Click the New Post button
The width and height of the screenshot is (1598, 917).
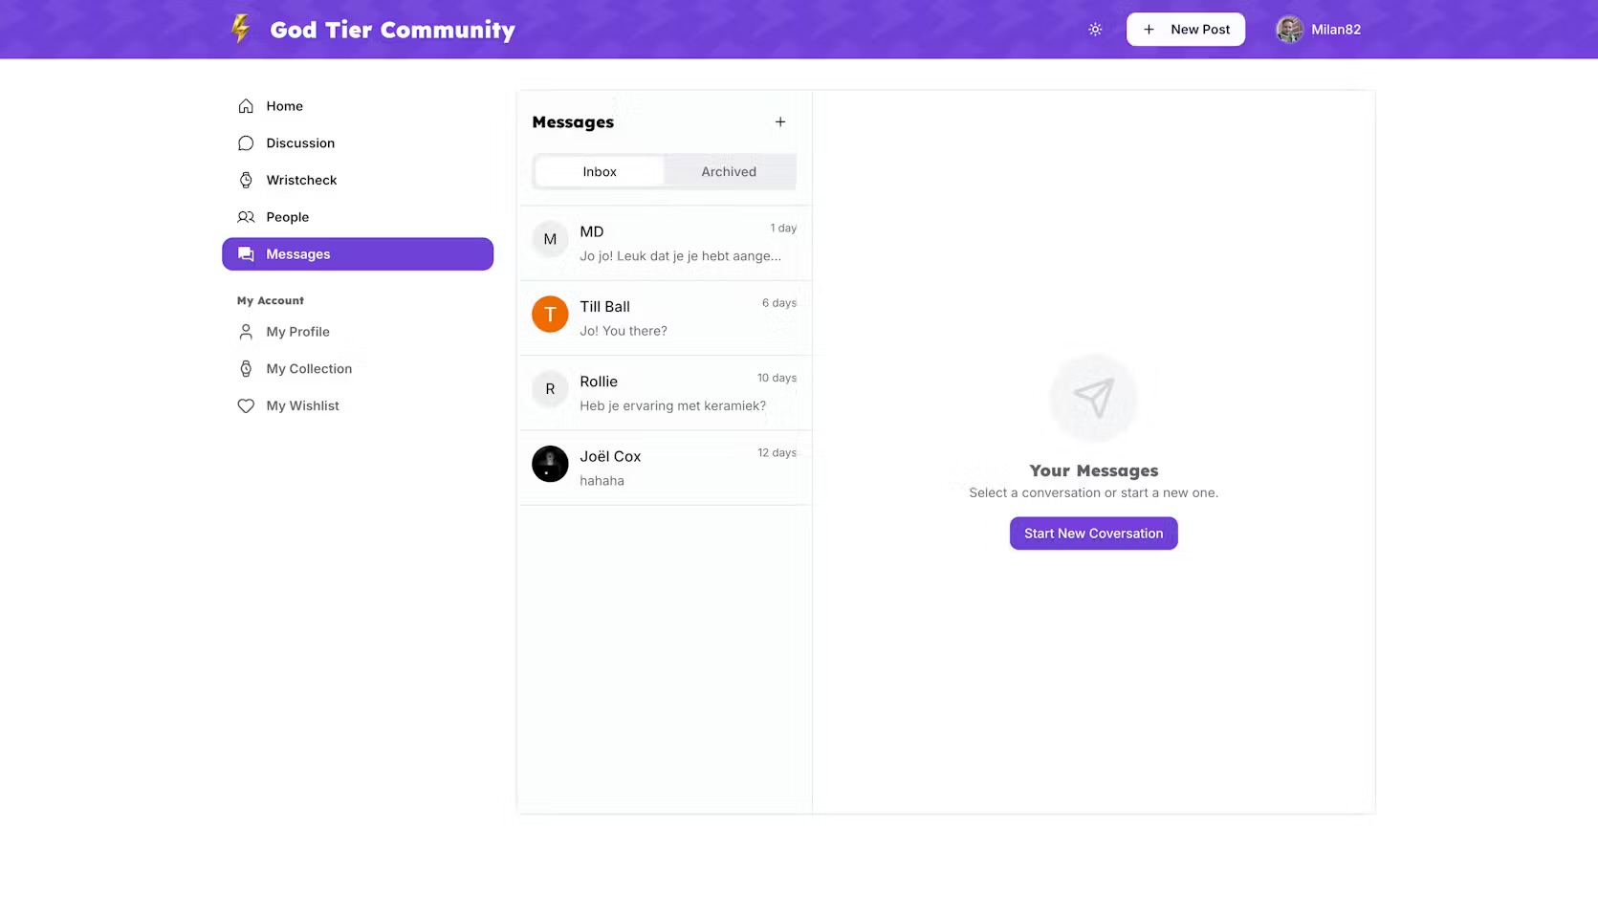tap(1185, 30)
